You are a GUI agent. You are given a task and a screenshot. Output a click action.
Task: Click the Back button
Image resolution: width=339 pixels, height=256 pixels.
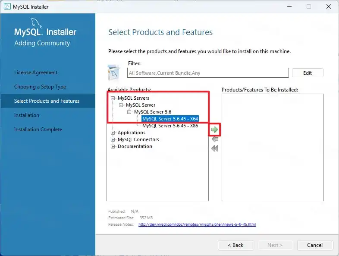pyautogui.click(x=235, y=245)
